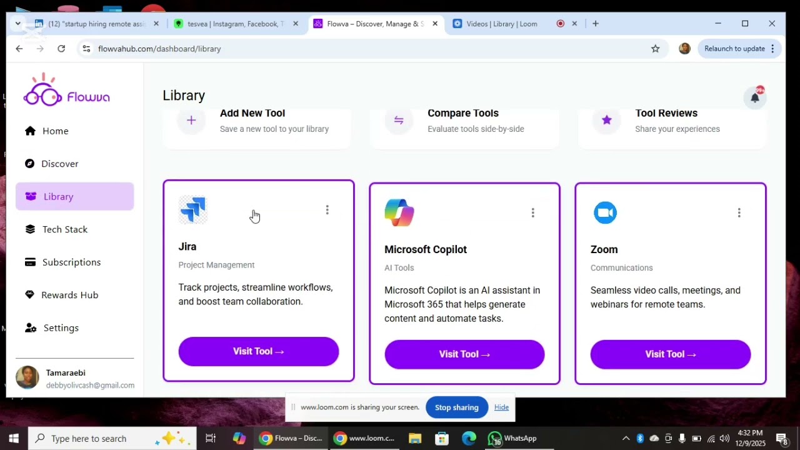This screenshot has width=800, height=450.
Task: Show hidden system tray icons
Action: [x=626, y=438]
